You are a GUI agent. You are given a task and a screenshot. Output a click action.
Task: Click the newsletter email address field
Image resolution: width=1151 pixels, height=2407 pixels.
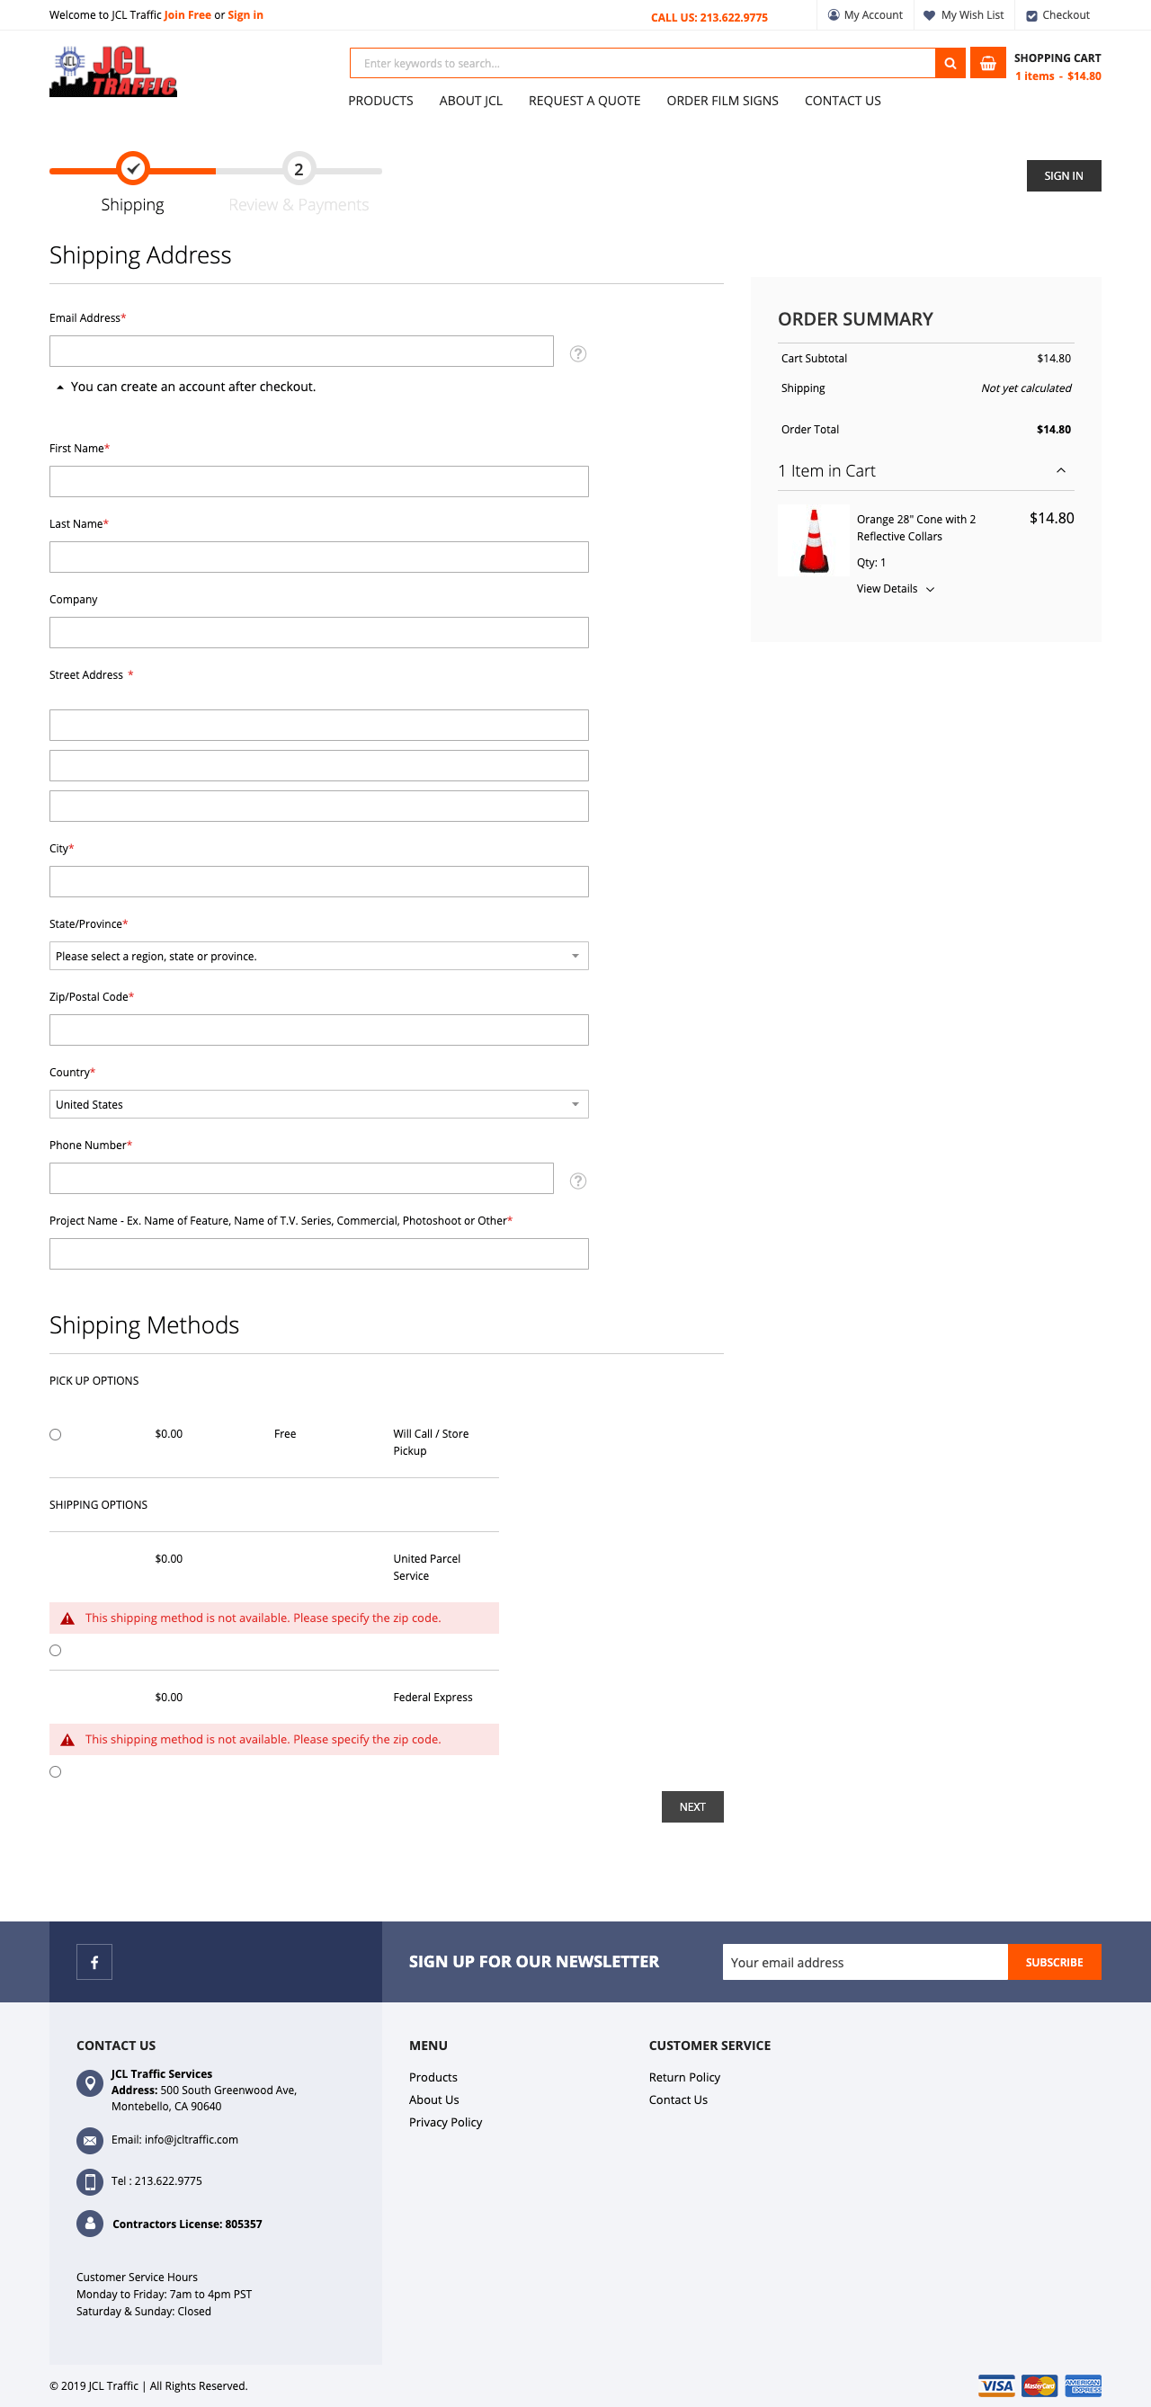864,1961
